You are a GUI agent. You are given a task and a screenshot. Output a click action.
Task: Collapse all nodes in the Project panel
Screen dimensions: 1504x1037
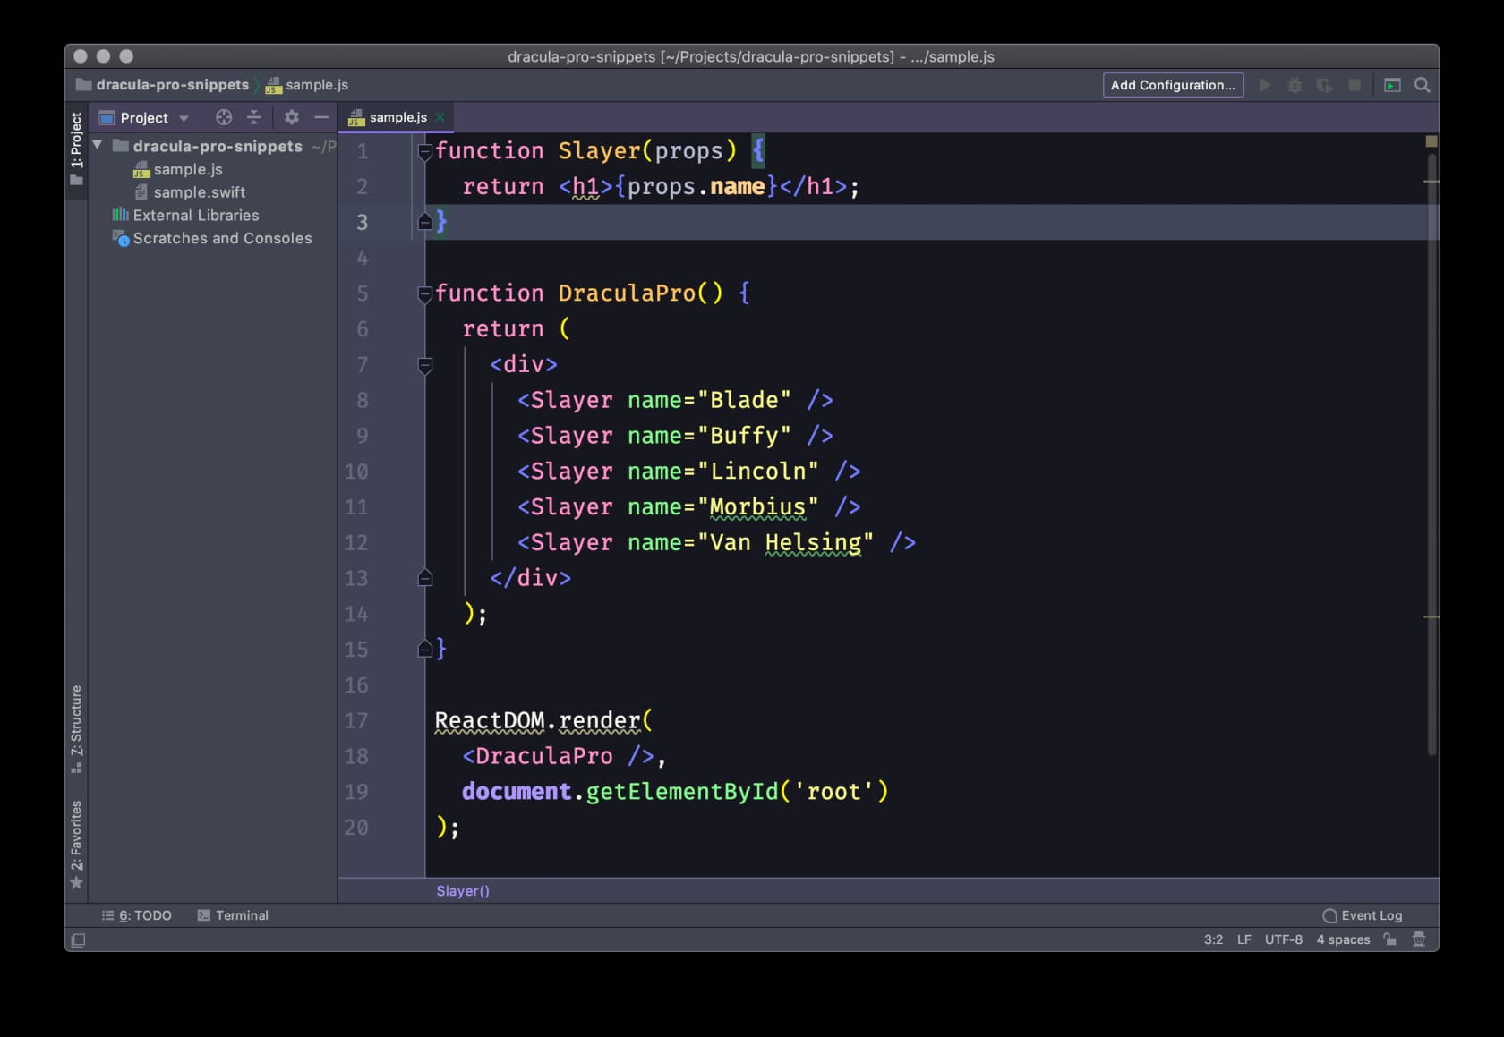[253, 117]
